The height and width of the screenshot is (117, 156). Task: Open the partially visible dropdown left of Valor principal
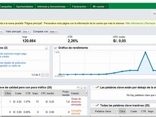pos(1,32)
